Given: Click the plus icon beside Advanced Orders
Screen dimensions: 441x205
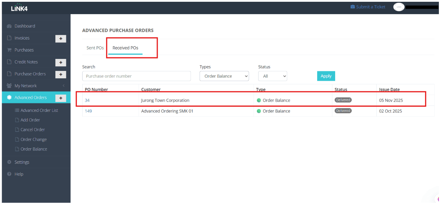Looking at the screenshot, I should [61, 98].
